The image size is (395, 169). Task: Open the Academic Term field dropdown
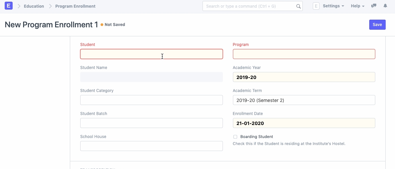(x=304, y=100)
